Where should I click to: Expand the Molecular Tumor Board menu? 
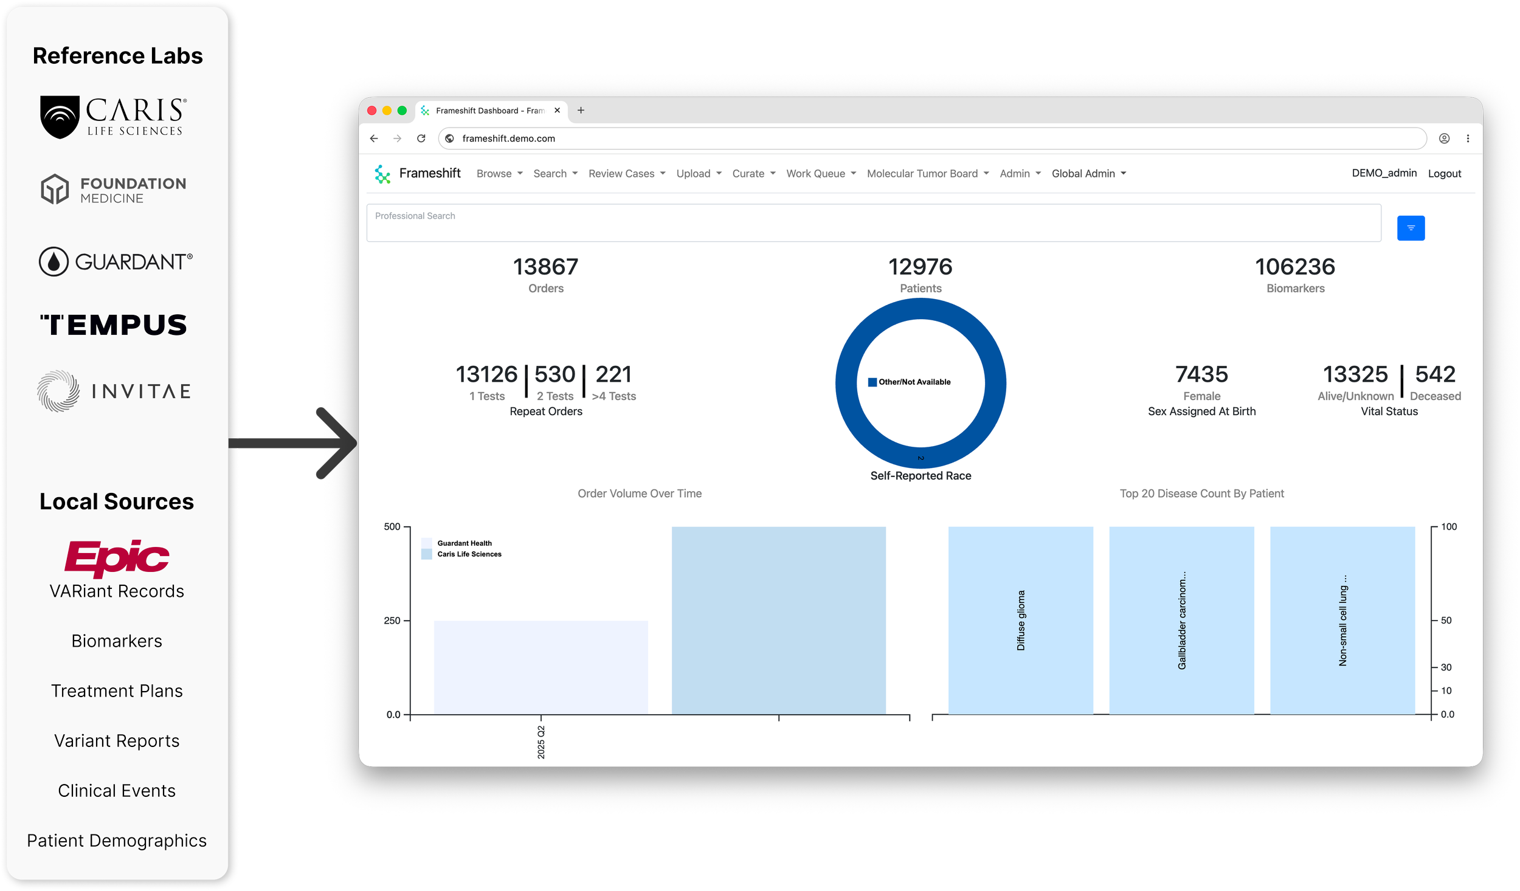pyautogui.click(x=928, y=174)
